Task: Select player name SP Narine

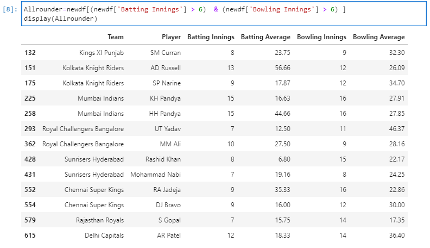Action: pos(167,83)
